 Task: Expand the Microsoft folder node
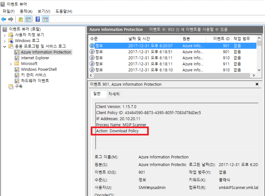pyautogui.click(x=10, y=64)
